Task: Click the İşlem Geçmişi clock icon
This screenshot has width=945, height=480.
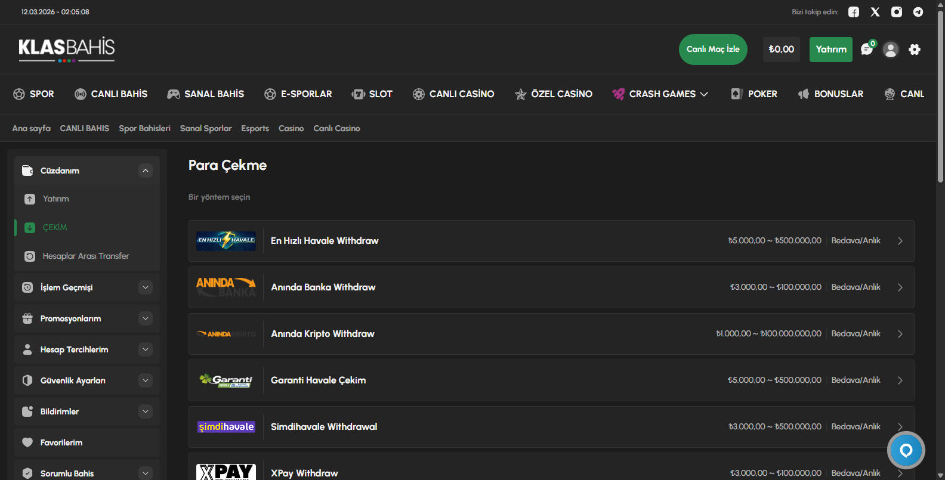Action: [x=27, y=287]
